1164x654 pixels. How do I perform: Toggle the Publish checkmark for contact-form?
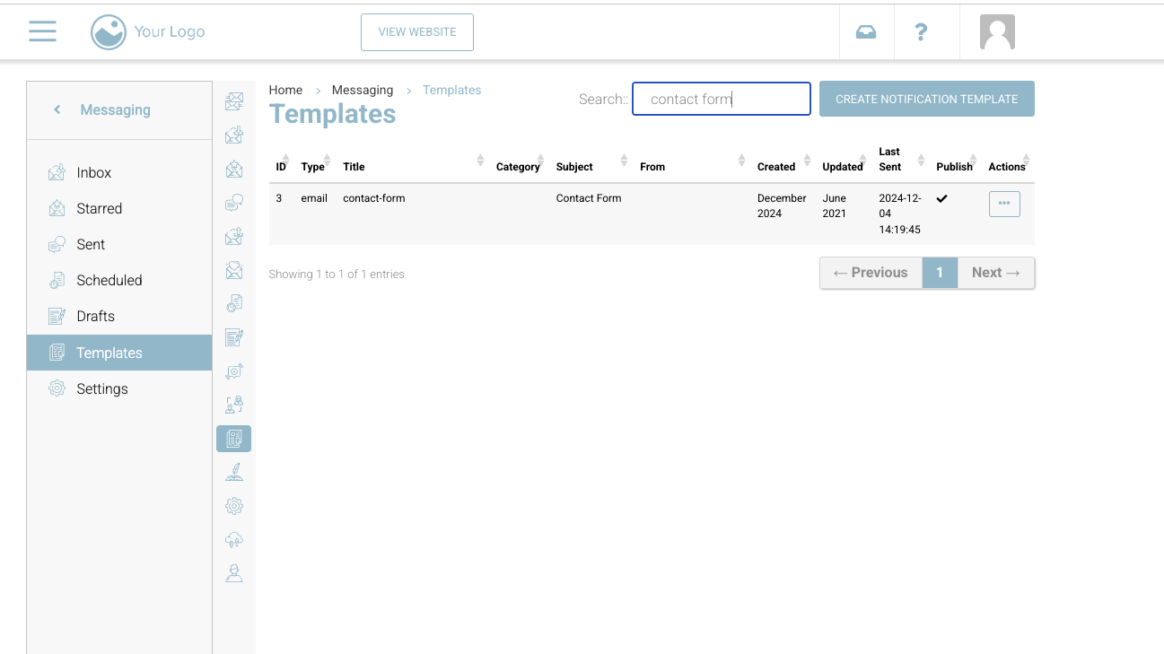pyautogui.click(x=941, y=199)
